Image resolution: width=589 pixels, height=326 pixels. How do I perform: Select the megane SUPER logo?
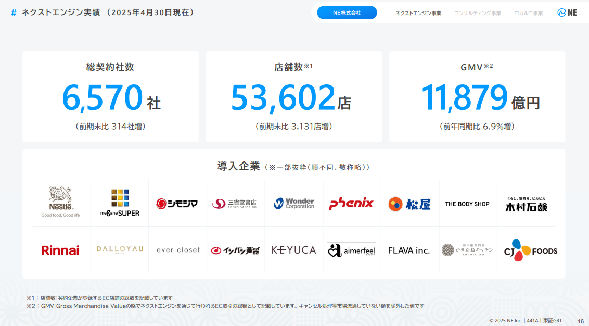point(120,203)
